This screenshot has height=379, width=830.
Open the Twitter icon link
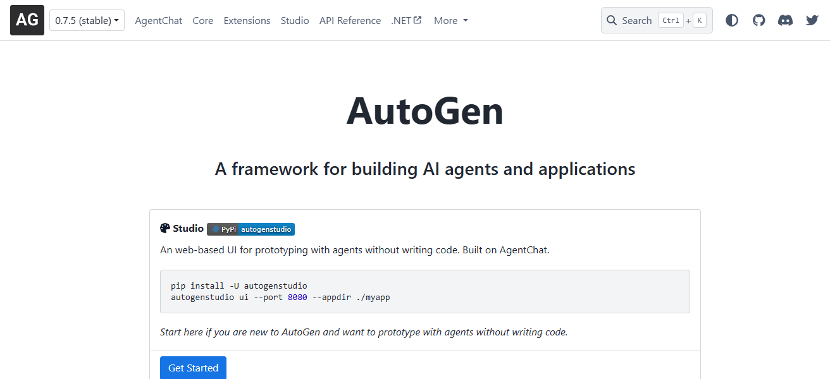tap(812, 20)
